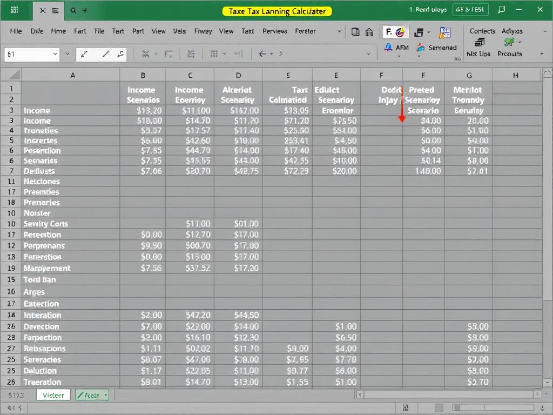
Task: Click the two-pages icon next to the home icon
Action: (x=355, y=31)
